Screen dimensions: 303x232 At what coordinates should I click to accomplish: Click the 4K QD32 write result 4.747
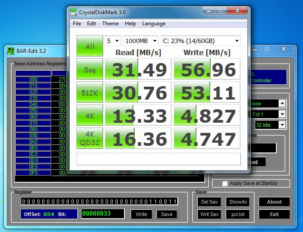(x=207, y=138)
